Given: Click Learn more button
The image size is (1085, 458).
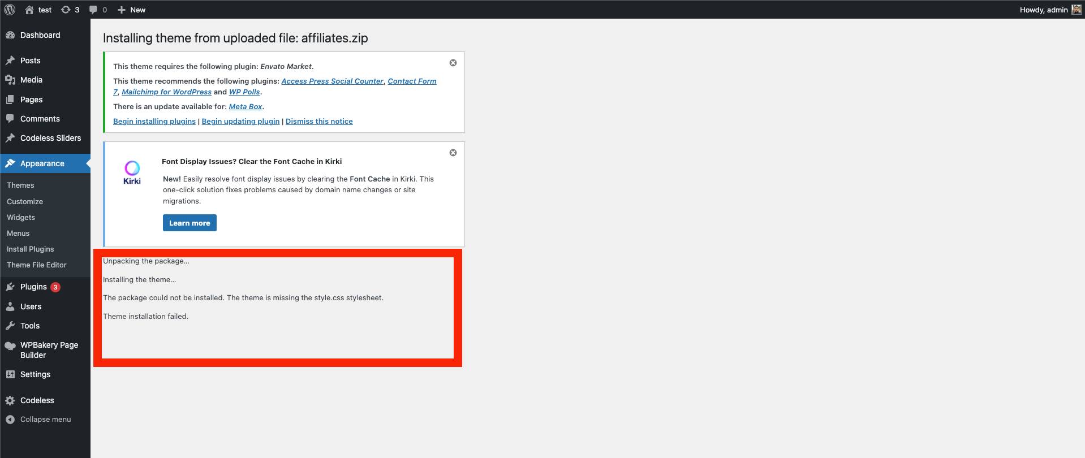Looking at the screenshot, I should tap(190, 223).
